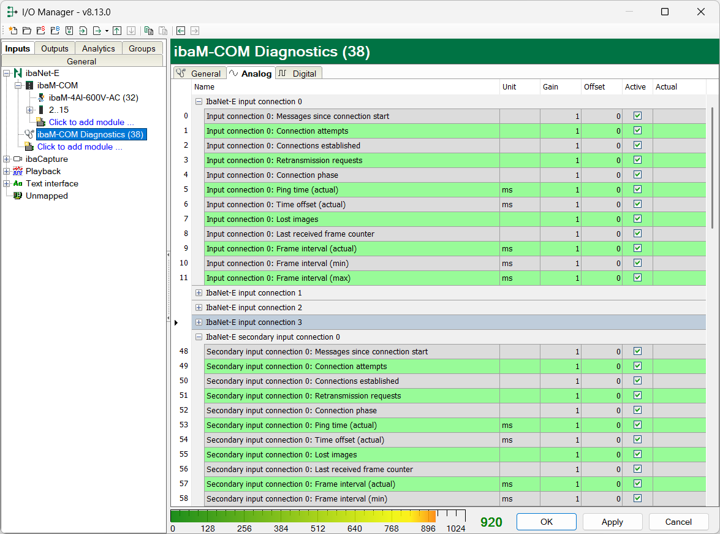
Task: Click the floppy disk Save icon
Action: (x=69, y=31)
